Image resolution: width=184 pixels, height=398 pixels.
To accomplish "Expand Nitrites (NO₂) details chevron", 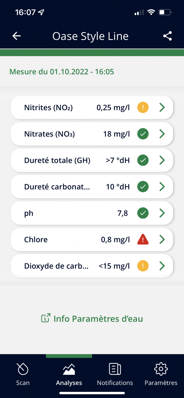I will click(162, 107).
